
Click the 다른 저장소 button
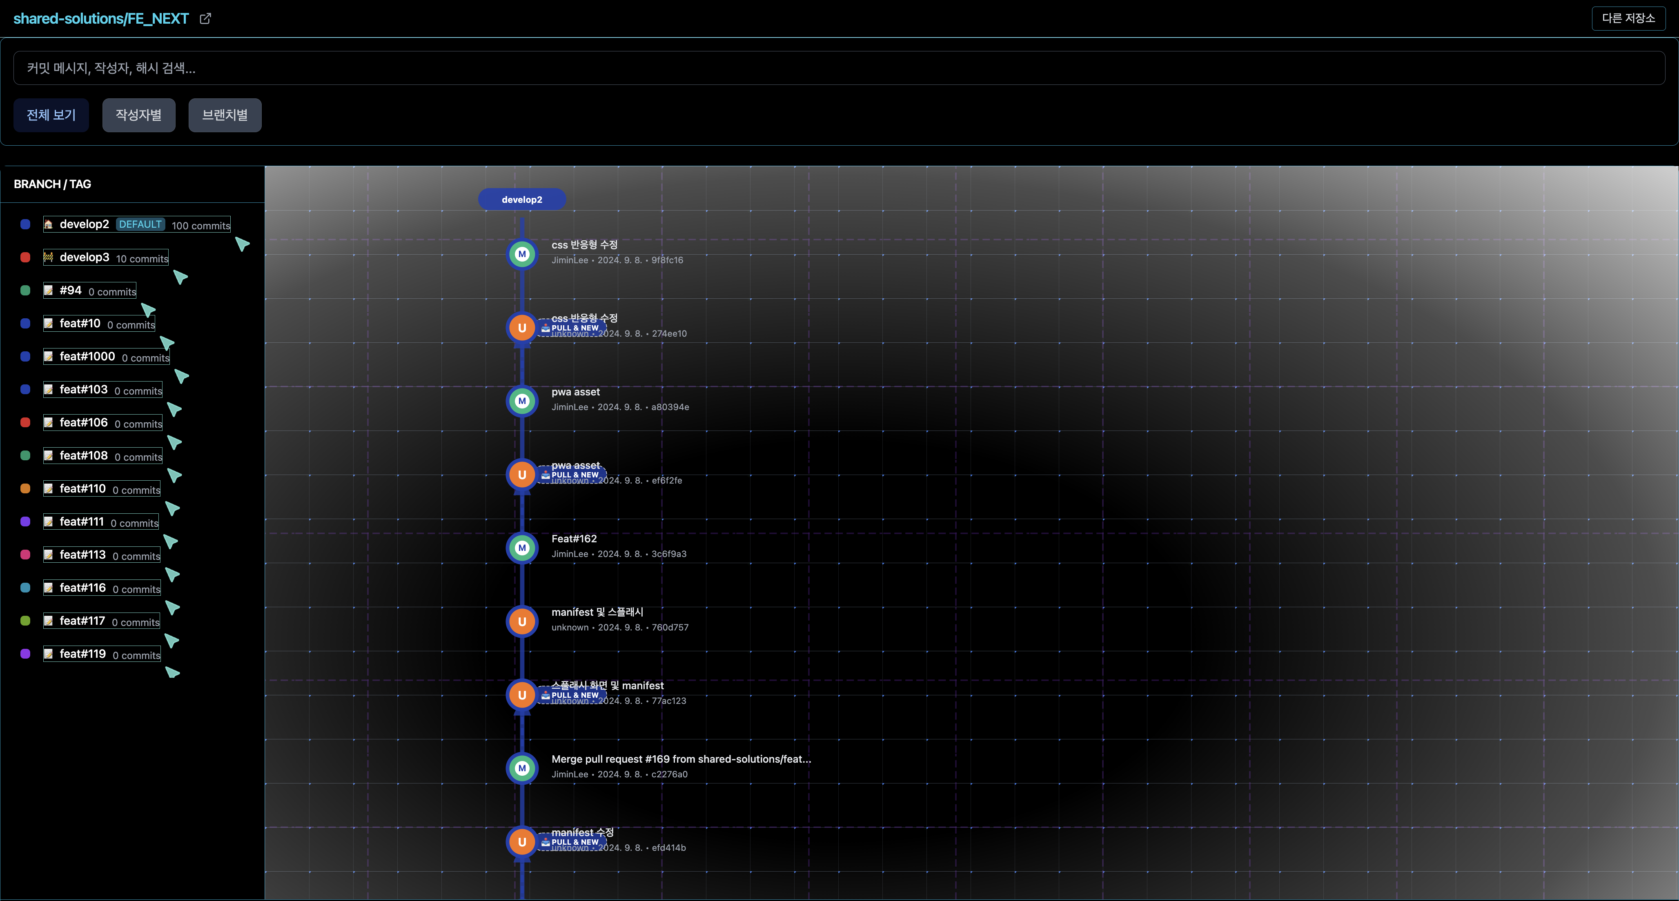(1628, 18)
